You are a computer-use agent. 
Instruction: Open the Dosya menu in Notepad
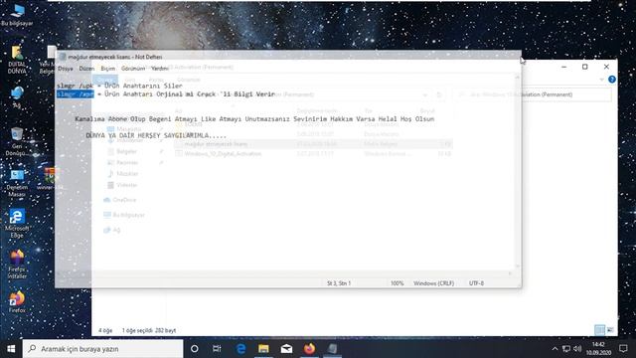click(x=66, y=69)
